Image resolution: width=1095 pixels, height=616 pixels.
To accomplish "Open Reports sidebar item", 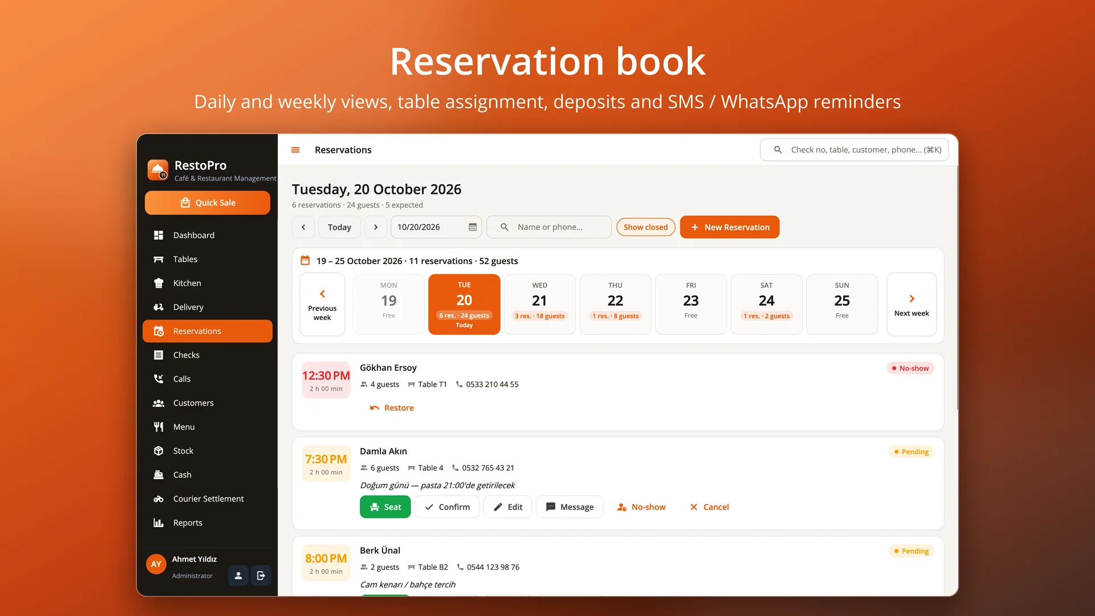I will pyautogui.click(x=208, y=522).
